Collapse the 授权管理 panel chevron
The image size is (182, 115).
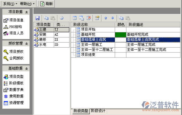26,44
